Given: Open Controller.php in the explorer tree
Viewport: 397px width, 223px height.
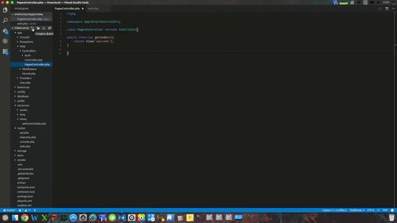Looking at the screenshot, I should pyautogui.click(x=33, y=60).
